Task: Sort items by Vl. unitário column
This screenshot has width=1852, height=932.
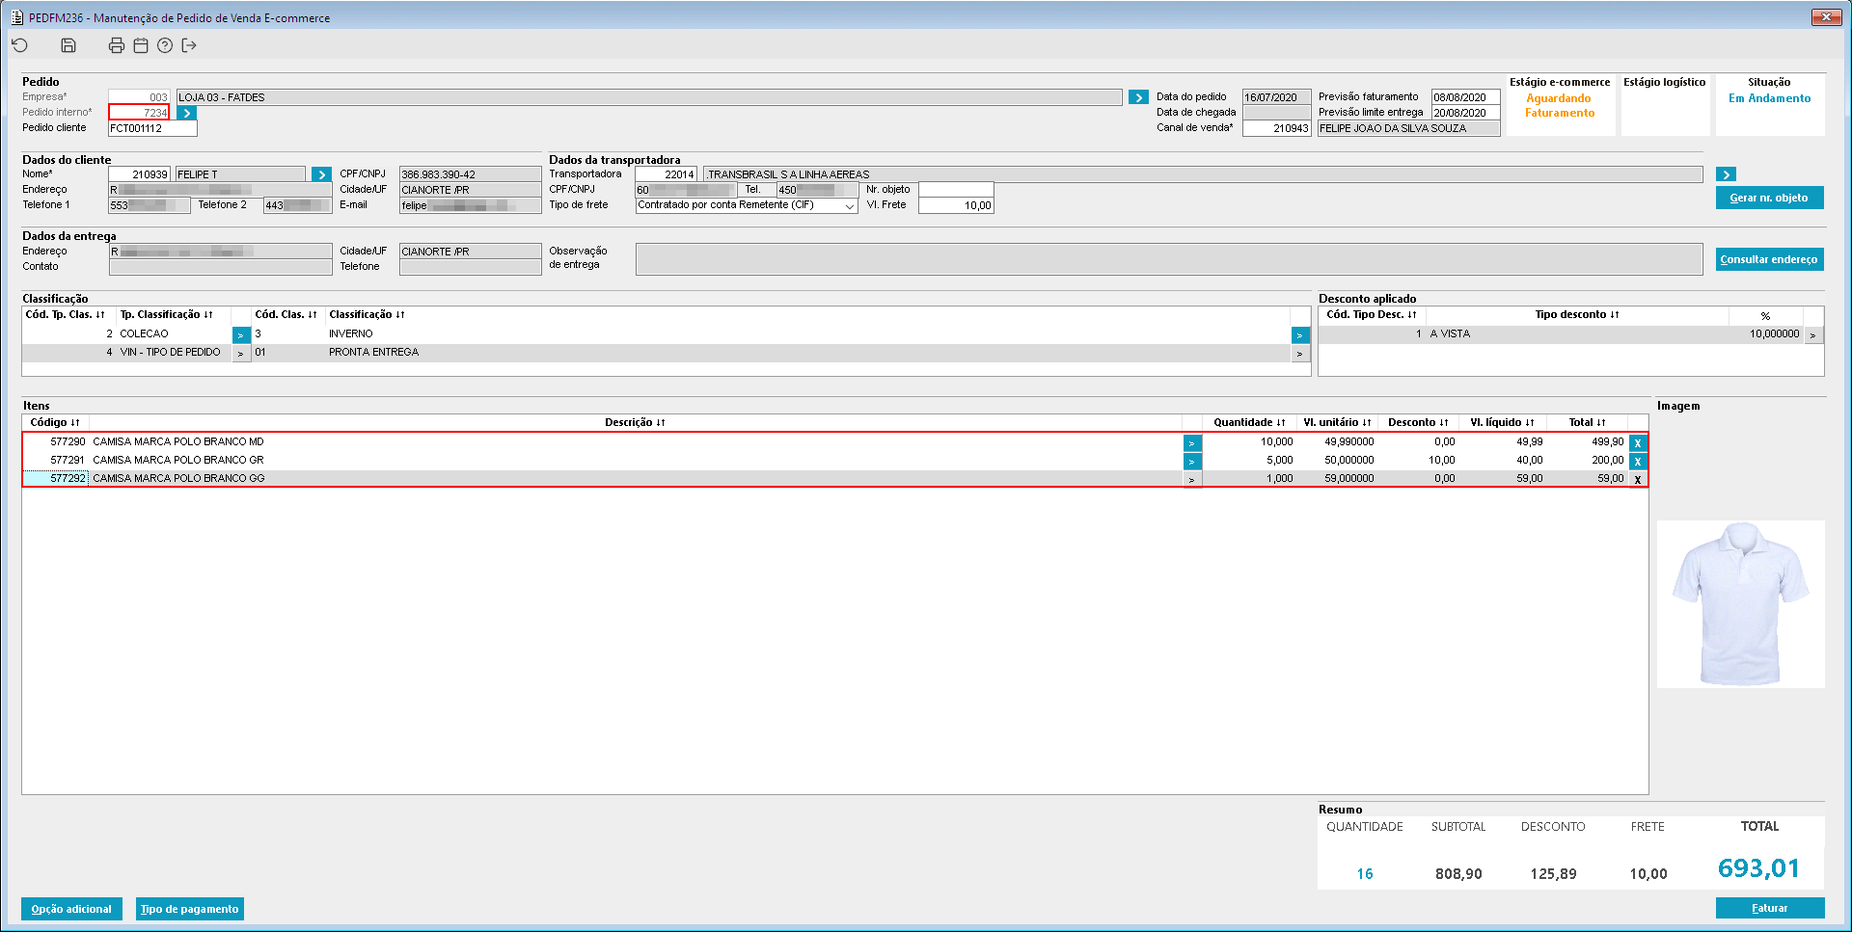Action: 1337,422
